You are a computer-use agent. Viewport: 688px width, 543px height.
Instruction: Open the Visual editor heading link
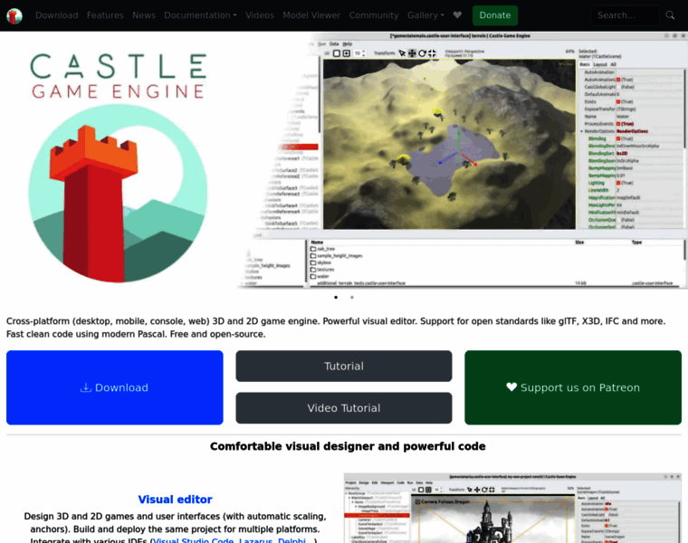tap(175, 500)
